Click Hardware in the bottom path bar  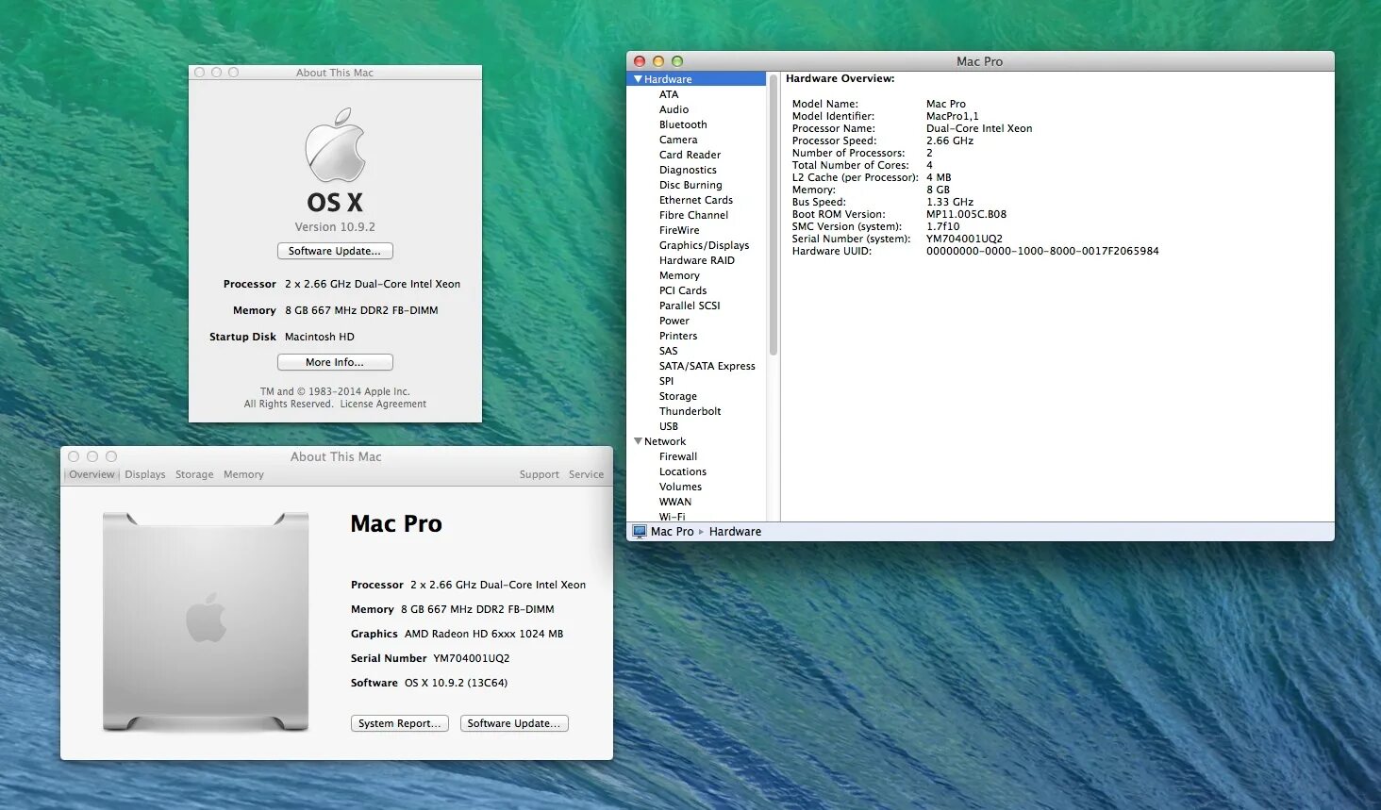click(x=735, y=532)
